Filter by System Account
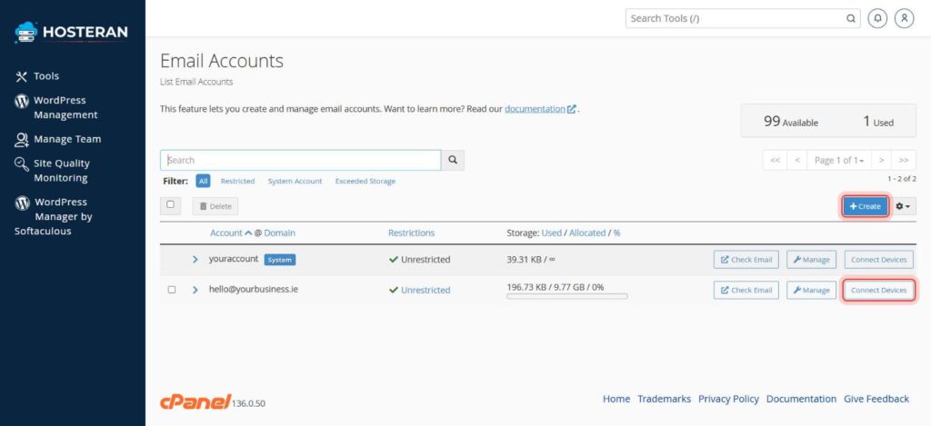Screen dimensions: 931x426 pos(295,181)
